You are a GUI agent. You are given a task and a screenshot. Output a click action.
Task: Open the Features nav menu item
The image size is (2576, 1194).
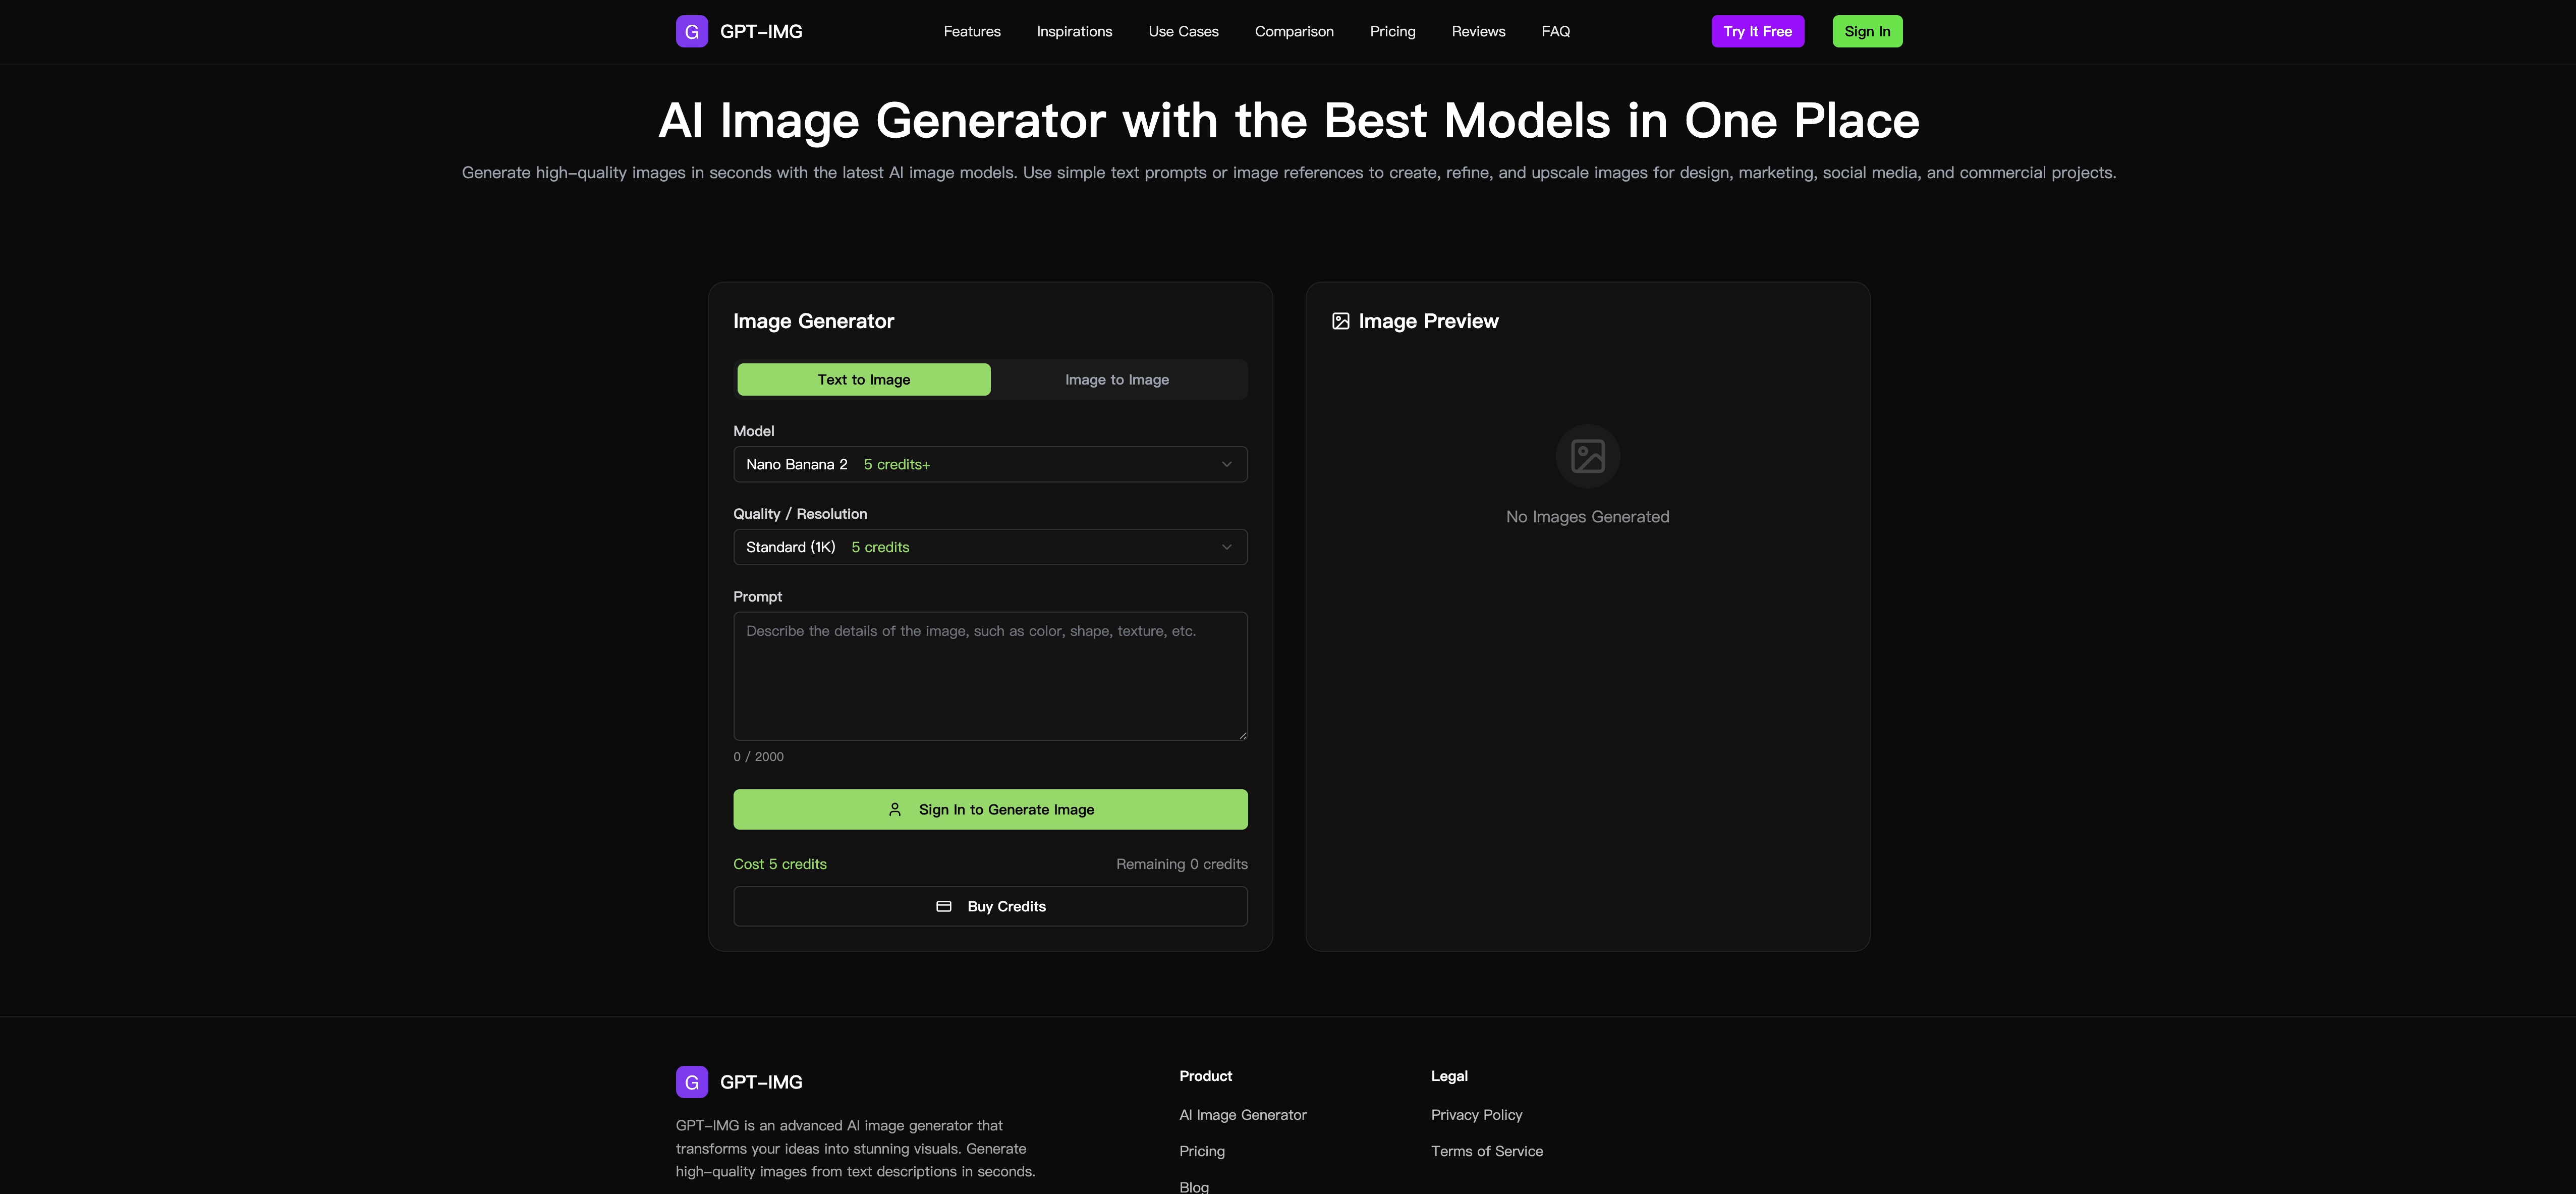[x=971, y=31]
